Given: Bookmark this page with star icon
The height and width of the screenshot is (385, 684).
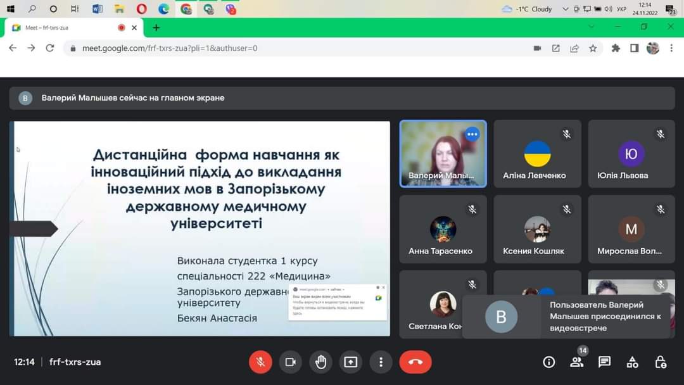Looking at the screenshot, I should click(x=593, y=48).
